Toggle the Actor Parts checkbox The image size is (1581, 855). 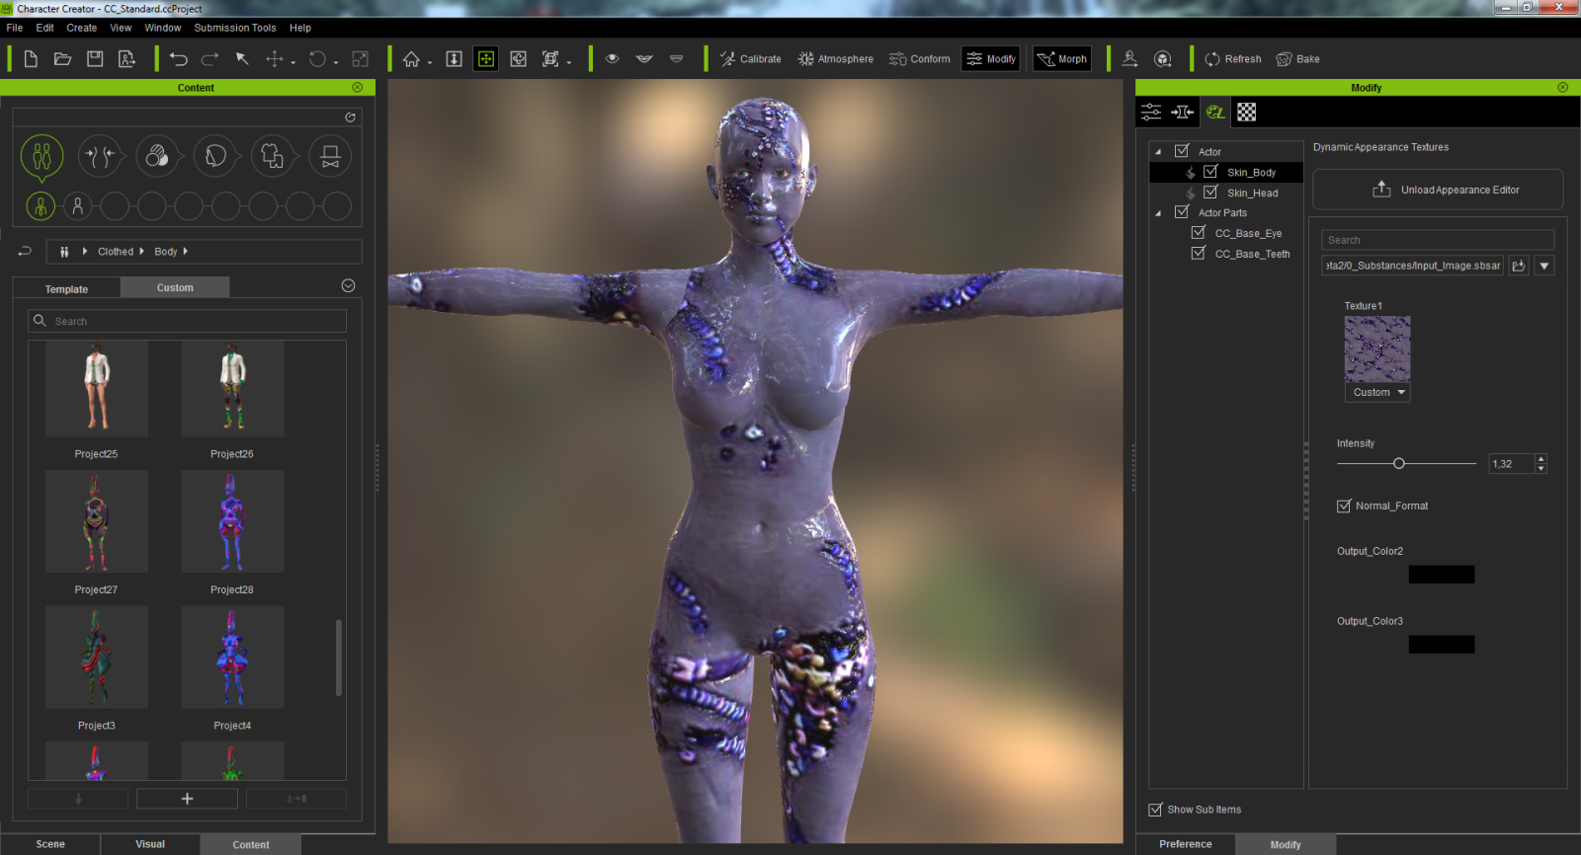pyautogui.click(x=1182, y=212)
